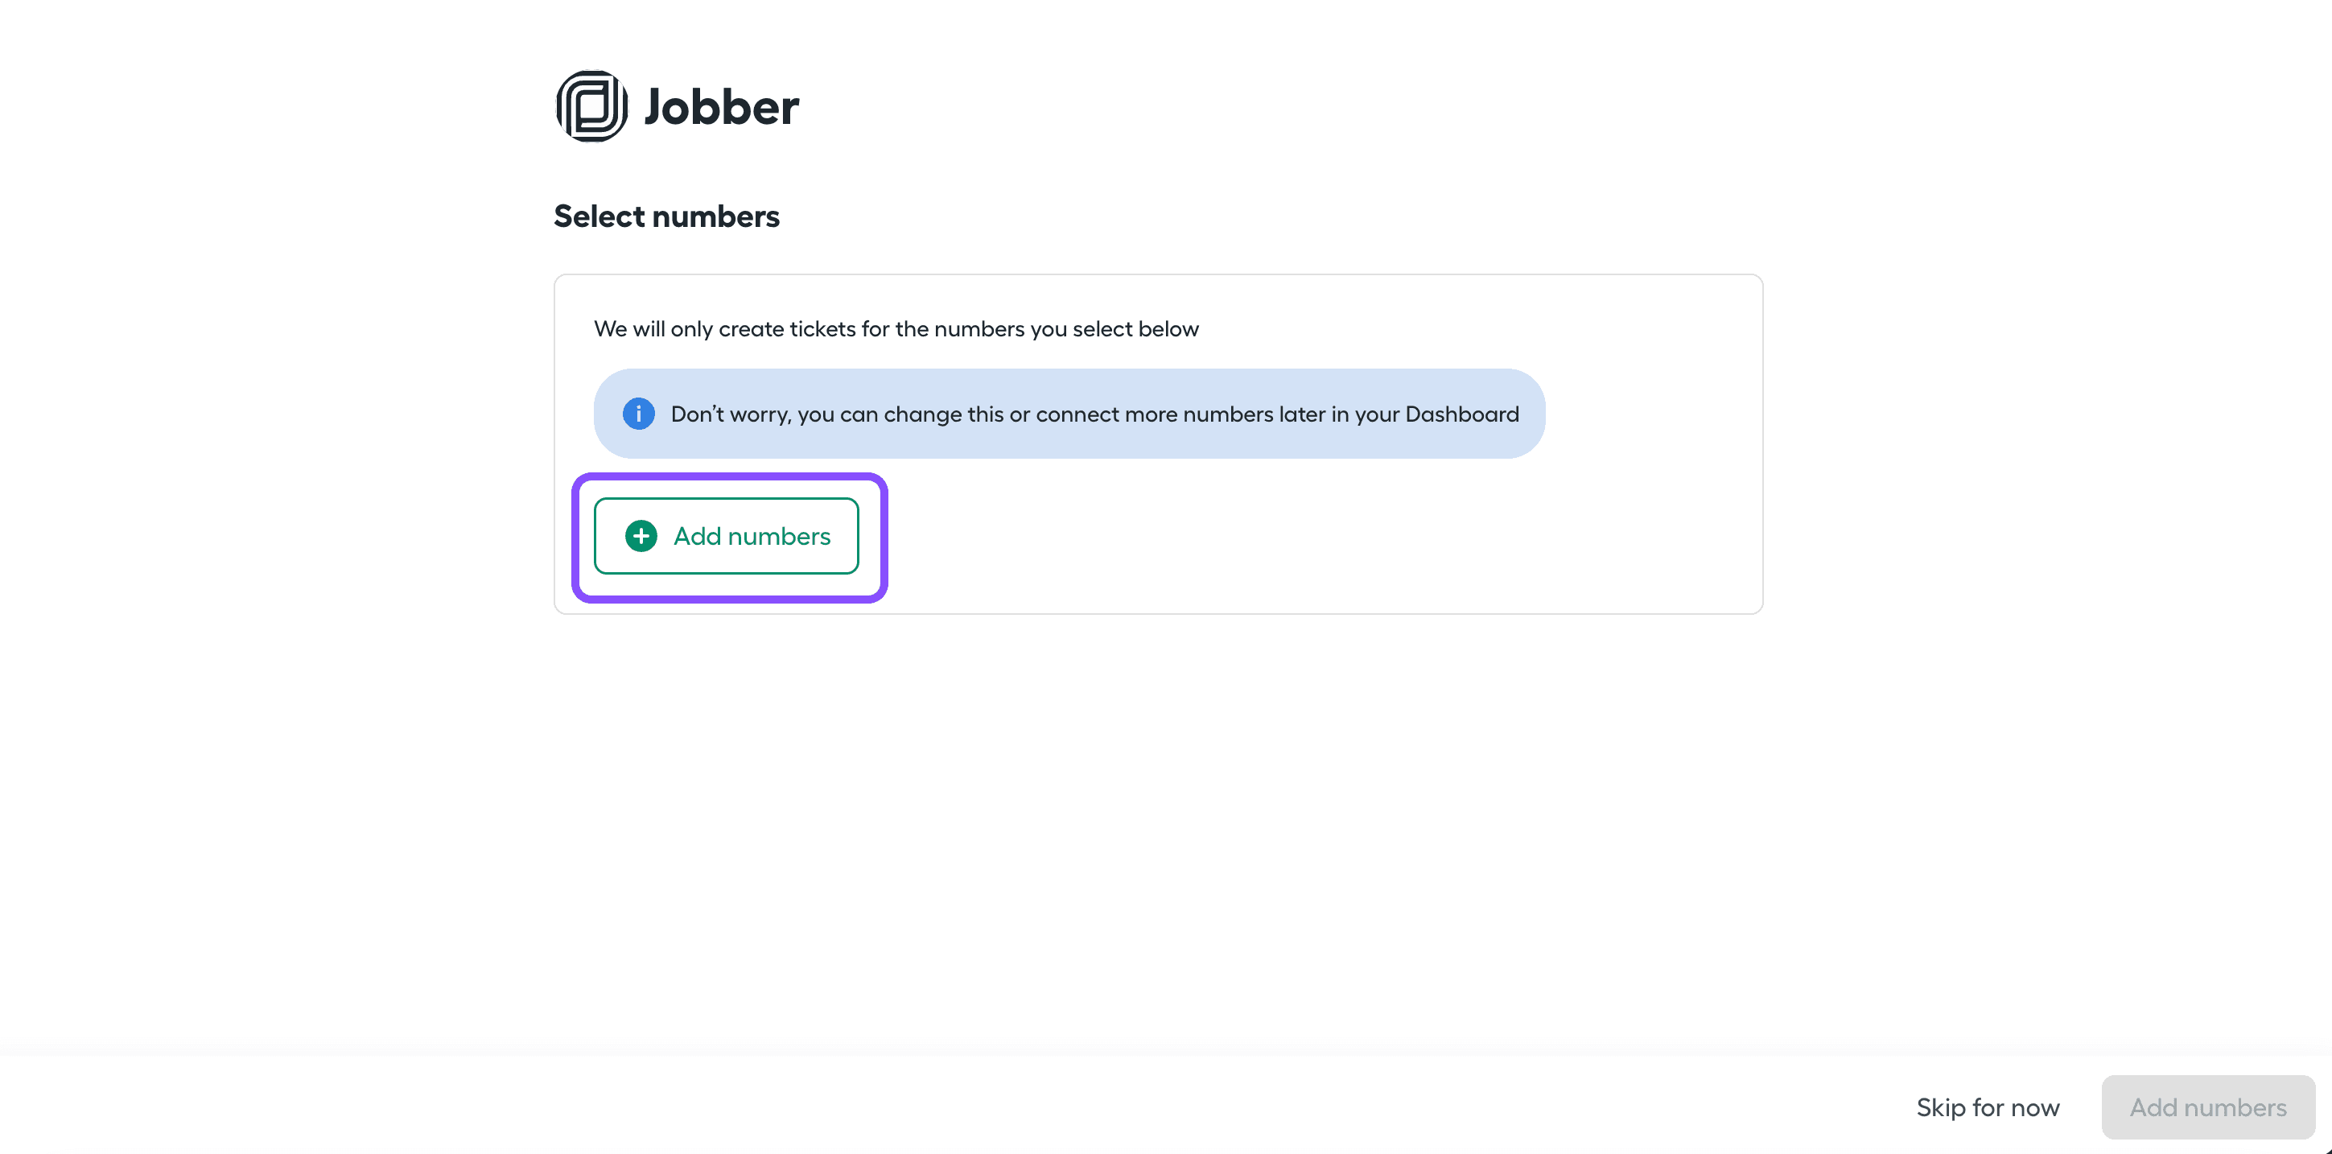This screenshot has width=2332, height=1154.
Task: Click the greyed-out Add numbers footer button
Action: coord(2207,1107)
